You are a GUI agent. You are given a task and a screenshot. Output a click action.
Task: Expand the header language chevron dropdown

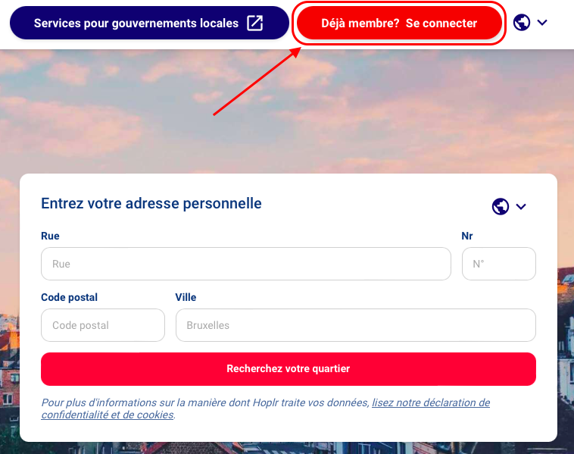click(542, 23)
